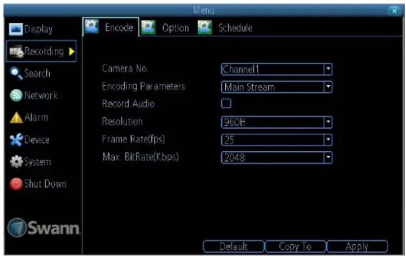406x256 pixels.
Task: Click the Shut Down power icon
Action: point(16,184)
